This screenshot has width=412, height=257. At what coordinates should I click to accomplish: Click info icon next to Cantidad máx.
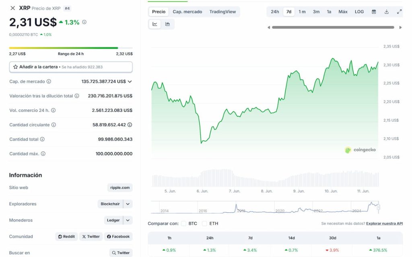click(x=43, y=154)
